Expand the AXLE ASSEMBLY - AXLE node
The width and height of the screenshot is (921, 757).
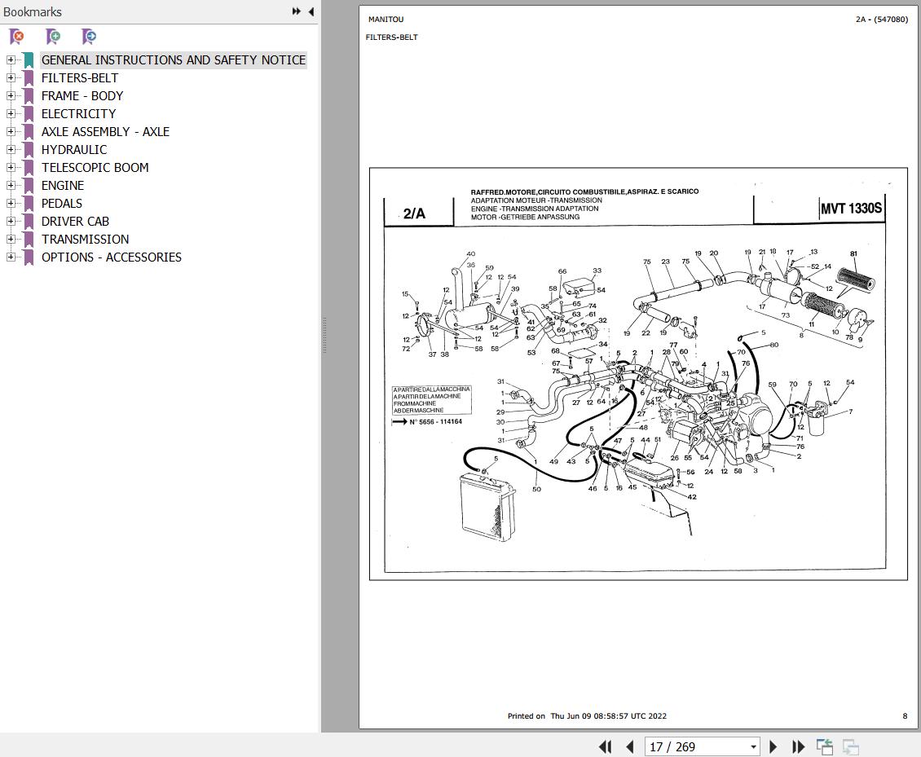11,131
